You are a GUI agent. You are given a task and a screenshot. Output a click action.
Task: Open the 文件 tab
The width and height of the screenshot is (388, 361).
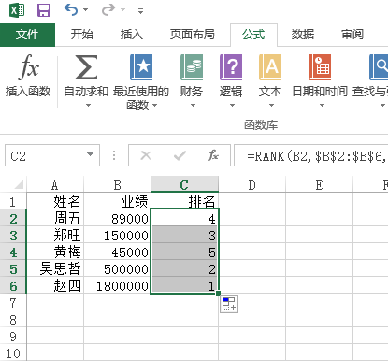pos(27,35)
